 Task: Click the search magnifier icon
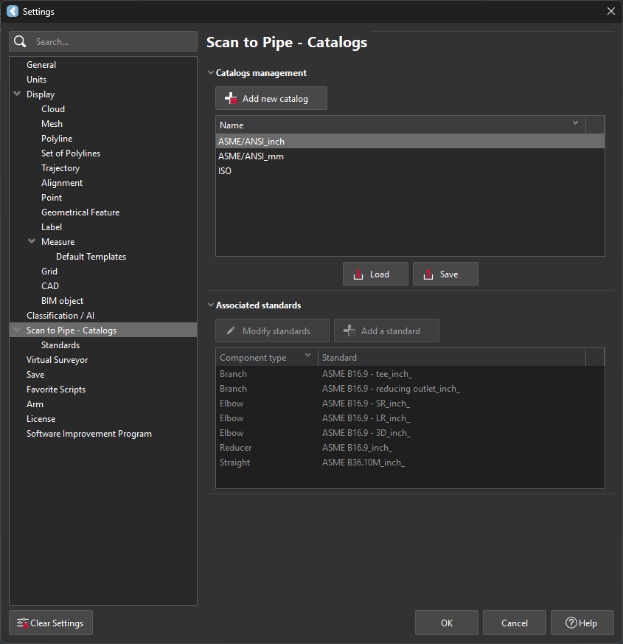[x=20, y=42]
